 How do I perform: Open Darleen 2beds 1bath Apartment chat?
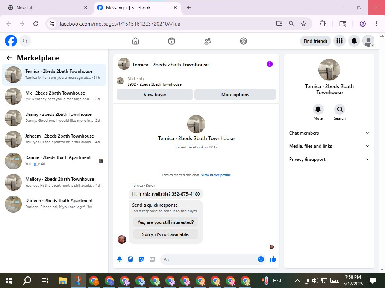pyautogui.click(x=54, y=204)
